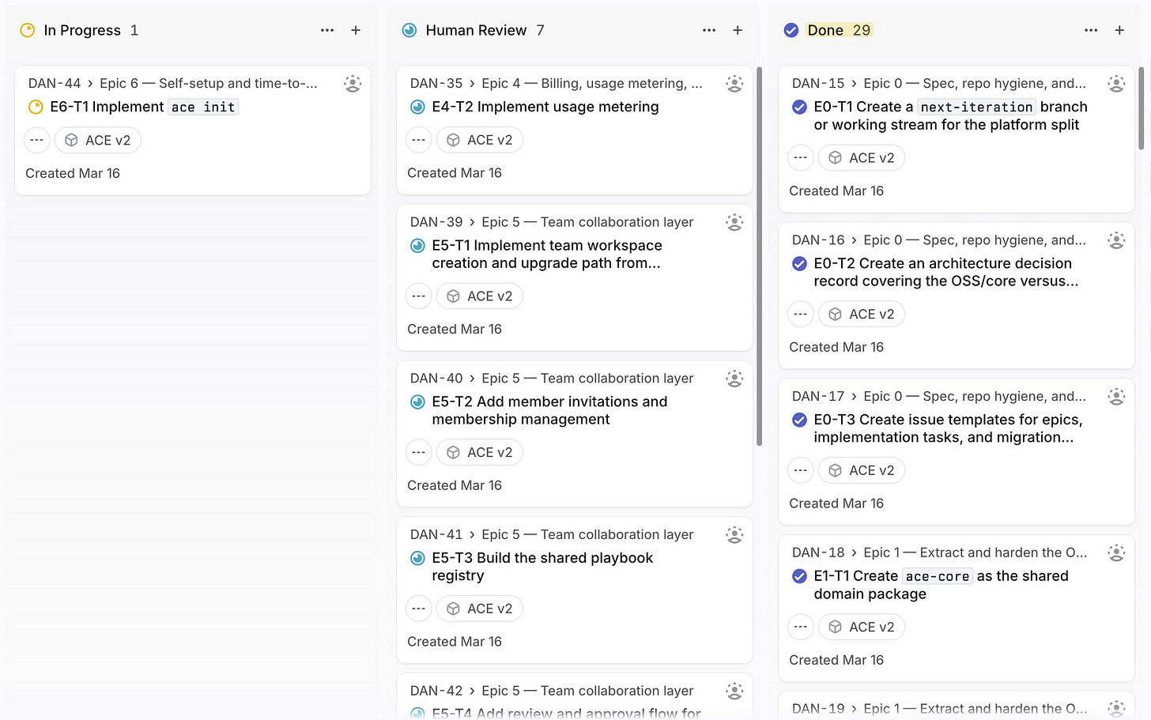Image resolution: width=1151 pixels, height=720 pixels.
Task: Click ACE v2 project chip on DAN-17
Action: [x=862, y=471]
